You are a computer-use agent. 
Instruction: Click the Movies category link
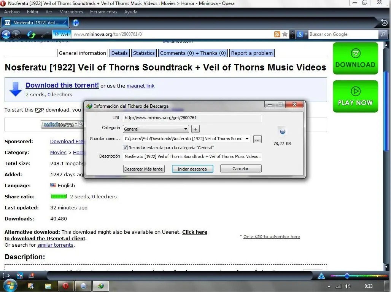[58, 153]
